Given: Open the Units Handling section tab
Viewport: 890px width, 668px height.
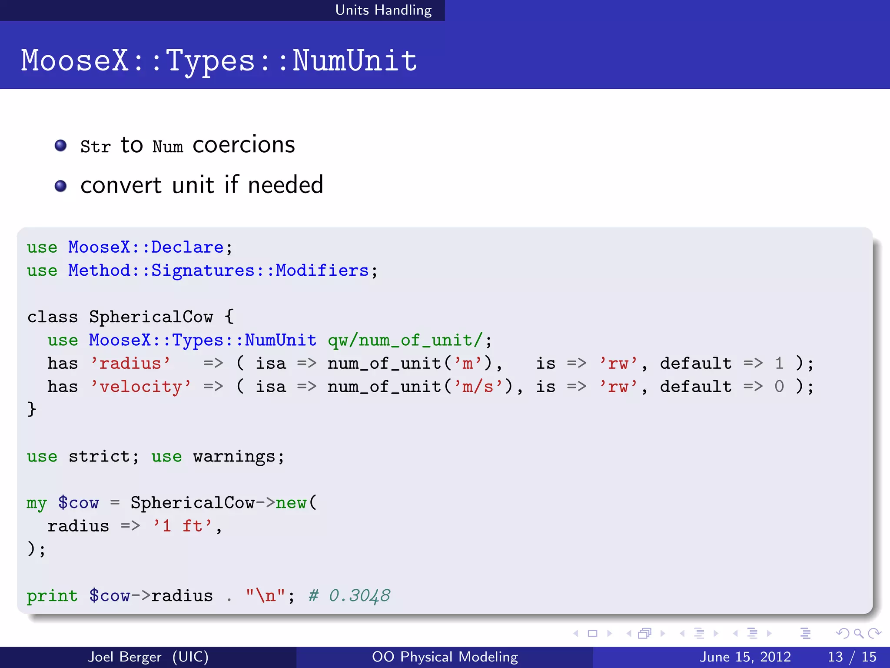Looking at the screenshot, I should [383, 10].
